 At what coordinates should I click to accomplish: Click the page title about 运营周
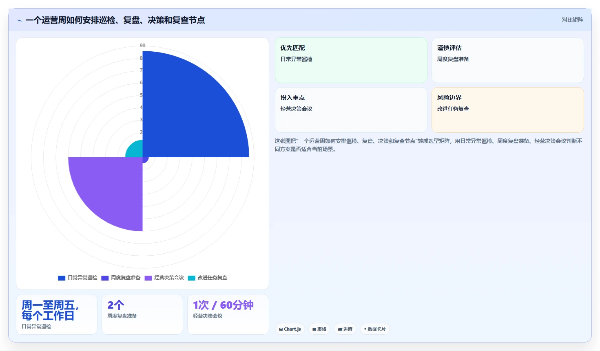[x=115, y=20]
